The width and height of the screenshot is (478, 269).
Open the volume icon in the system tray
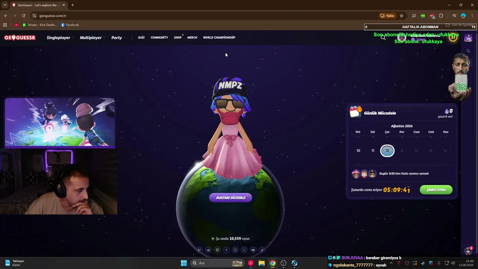click(x=453, y=263)
